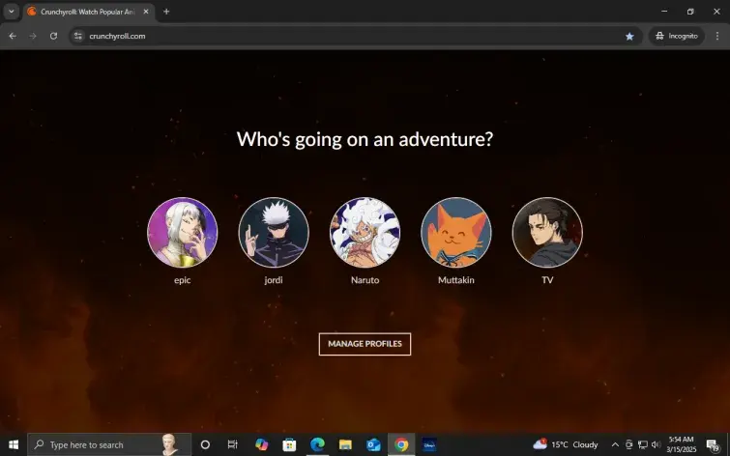Open Microsoft Store from taskbar
Image resolution: width=730 pixels, height=456 pixels.
point(289,444)
